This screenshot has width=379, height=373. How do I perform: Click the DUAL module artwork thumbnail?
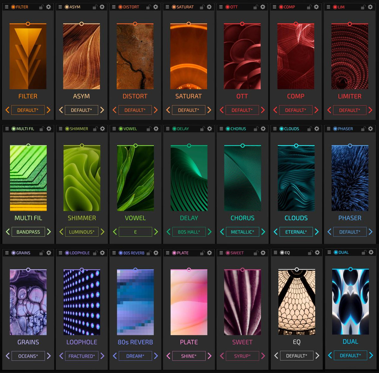(350, 302)
